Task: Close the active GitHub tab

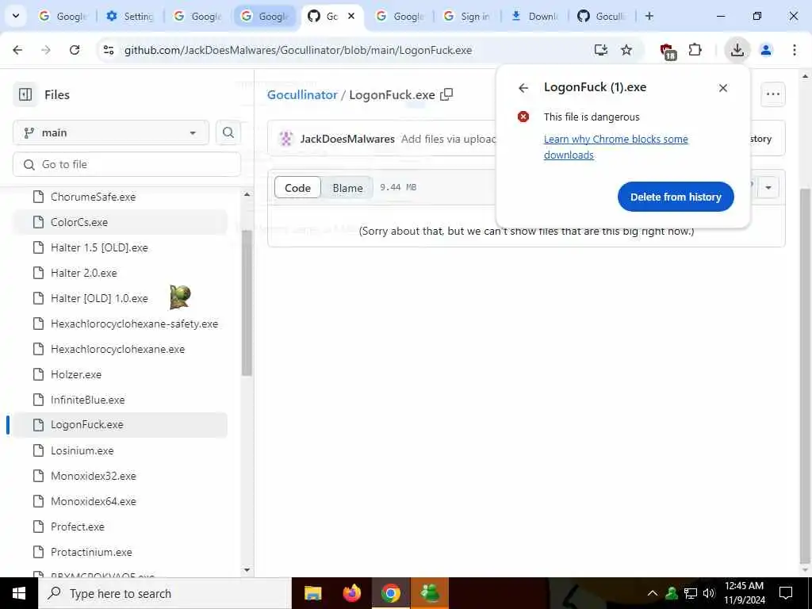Action: click(x=351, y=16)
